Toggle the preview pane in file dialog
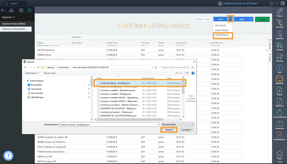 point(186,73)
